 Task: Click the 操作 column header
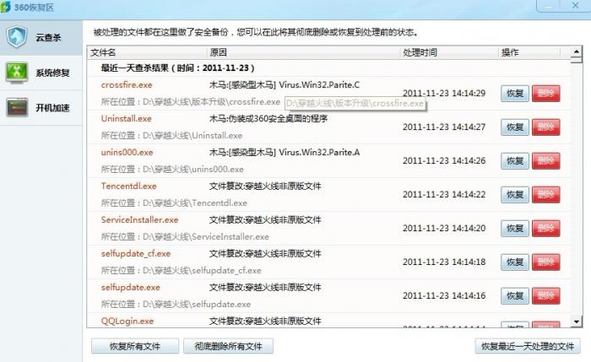pyautogui.click(x=529, y=52)
